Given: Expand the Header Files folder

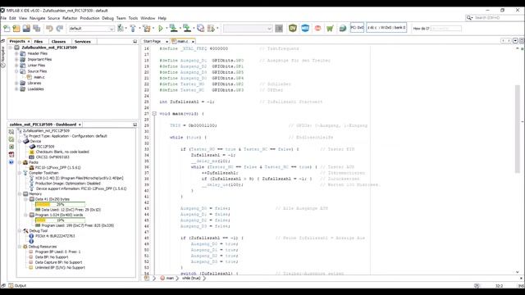Looking at the screenshot, I should (16, 53).
